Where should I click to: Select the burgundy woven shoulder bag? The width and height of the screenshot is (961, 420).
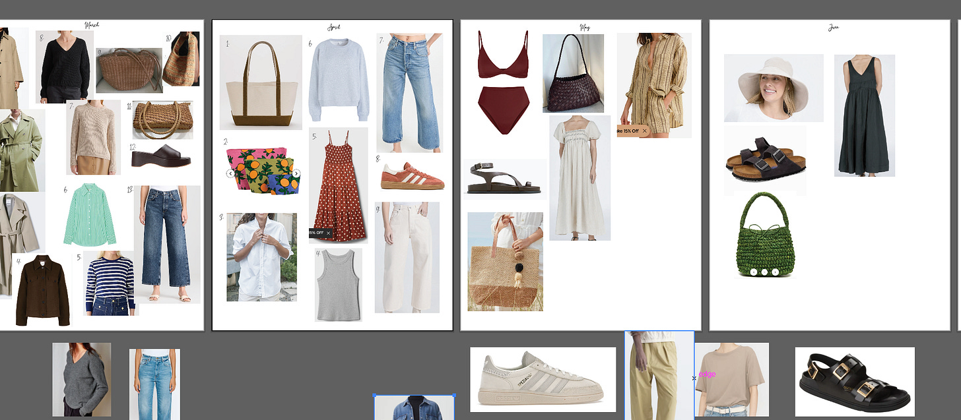pos(573,73)
